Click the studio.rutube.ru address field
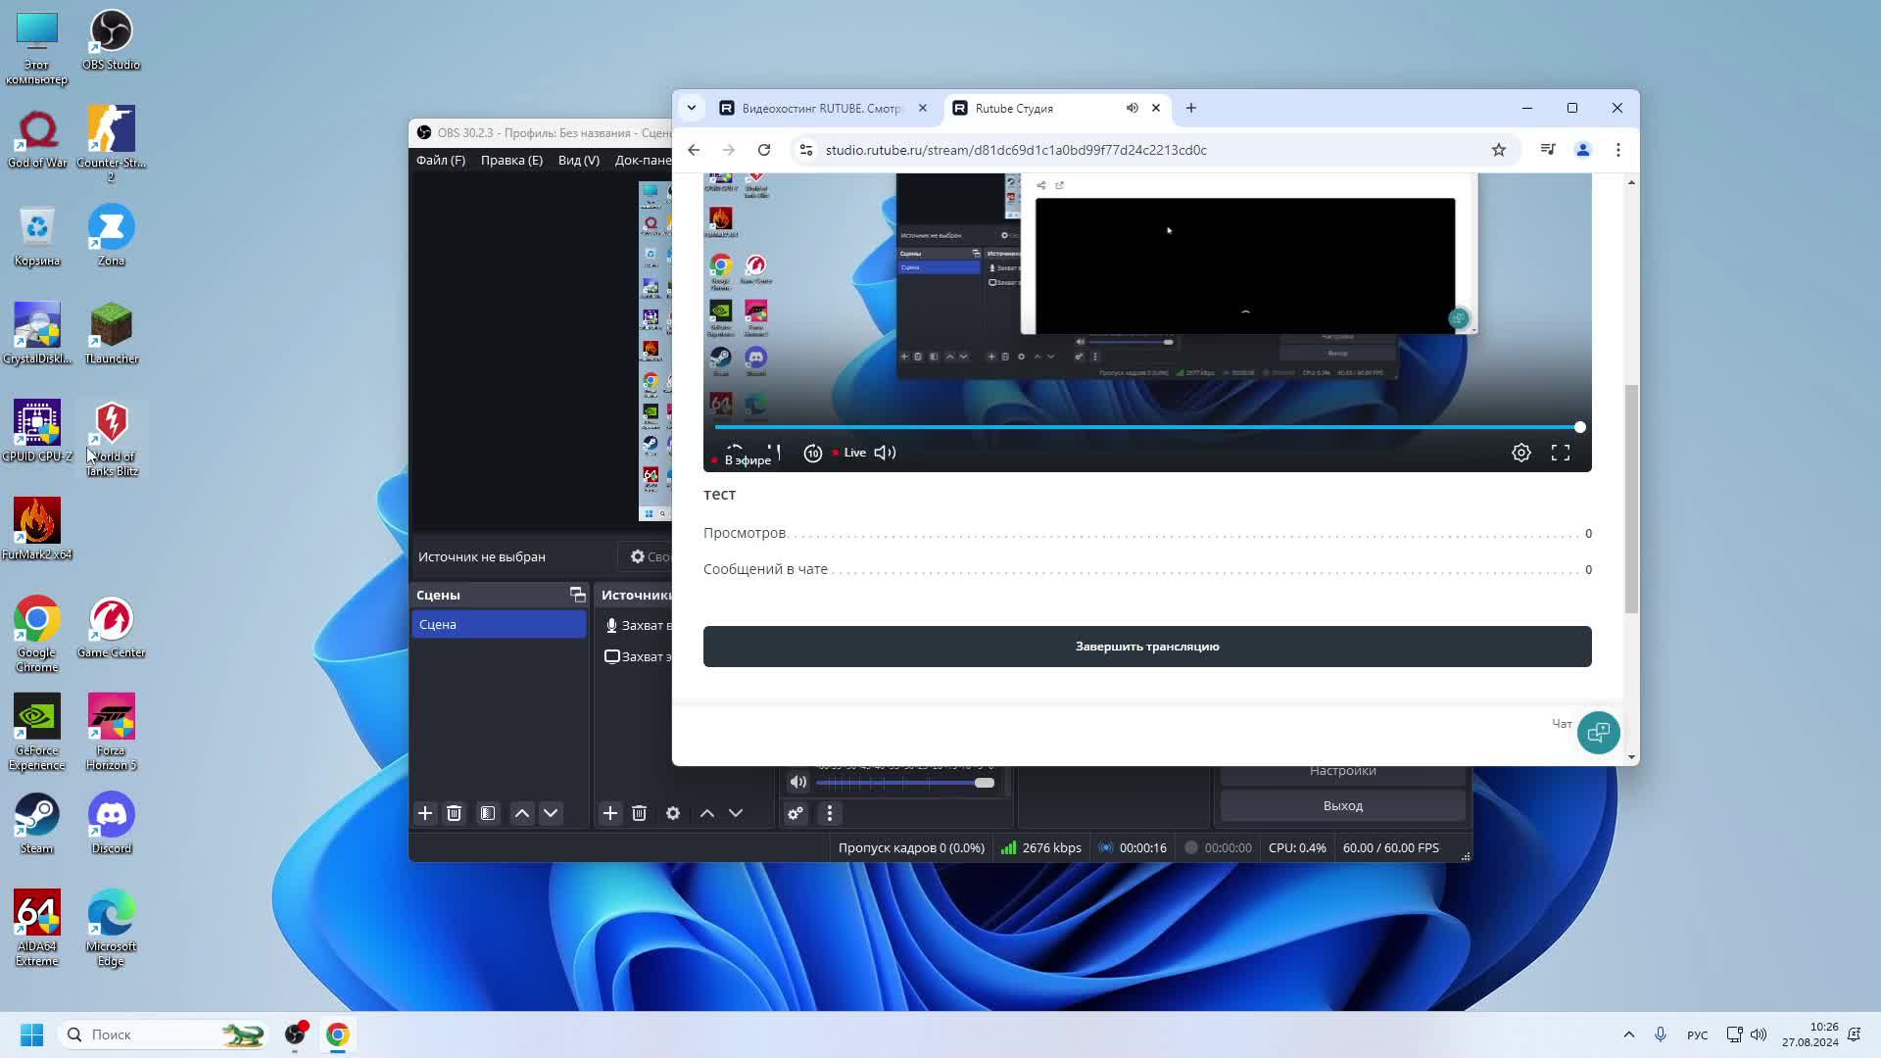1881x1058 pixels. click(x=1016, y=150)
